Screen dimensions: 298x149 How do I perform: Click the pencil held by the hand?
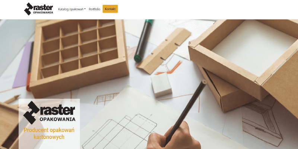pyautogui.click(x=185, y=113)
